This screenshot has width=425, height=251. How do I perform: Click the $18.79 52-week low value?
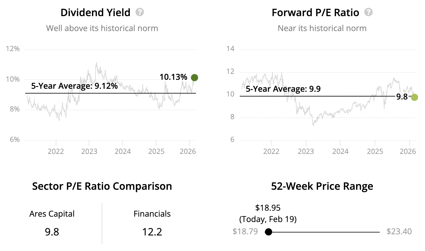[245, 232]
